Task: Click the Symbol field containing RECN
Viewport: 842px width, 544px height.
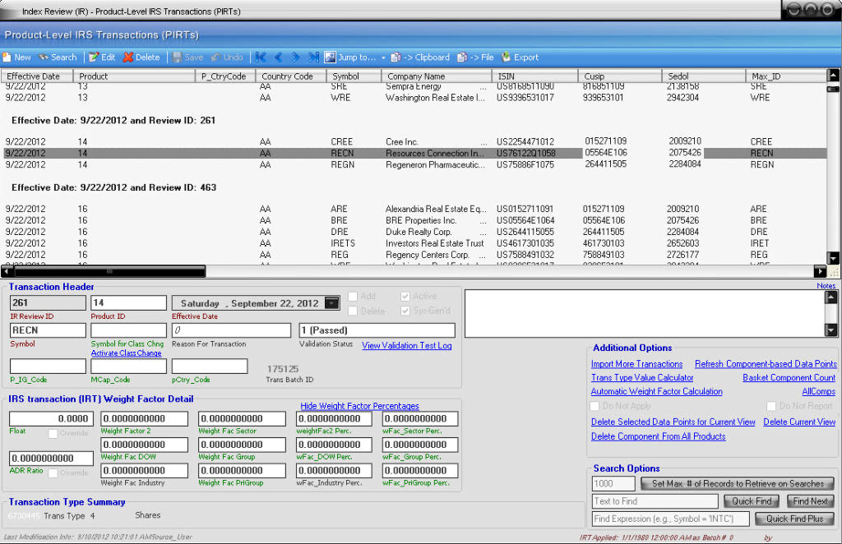Action: pyautogui.click(x=48, y=330)
